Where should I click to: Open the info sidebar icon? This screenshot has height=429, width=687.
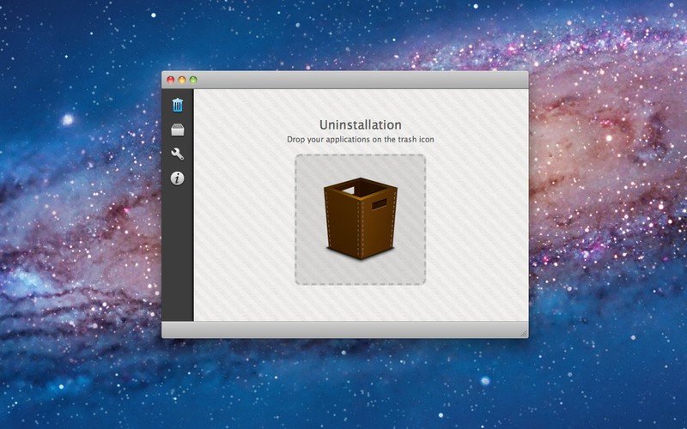tap(178, 178)
